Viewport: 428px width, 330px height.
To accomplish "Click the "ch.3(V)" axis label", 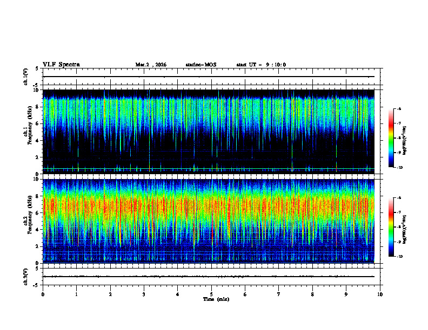I will [26, 277].
